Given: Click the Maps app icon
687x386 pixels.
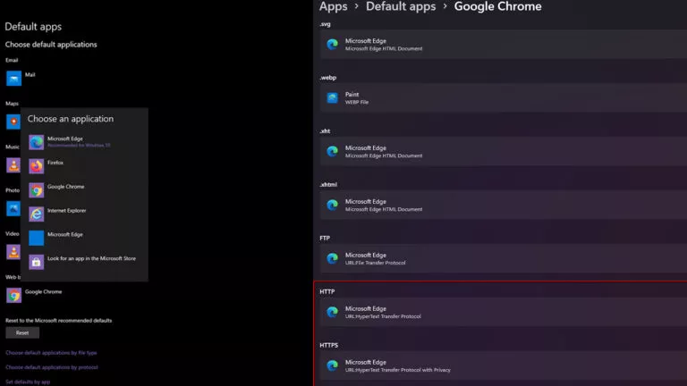Looking at the screenshot, I should pos(13,122).
